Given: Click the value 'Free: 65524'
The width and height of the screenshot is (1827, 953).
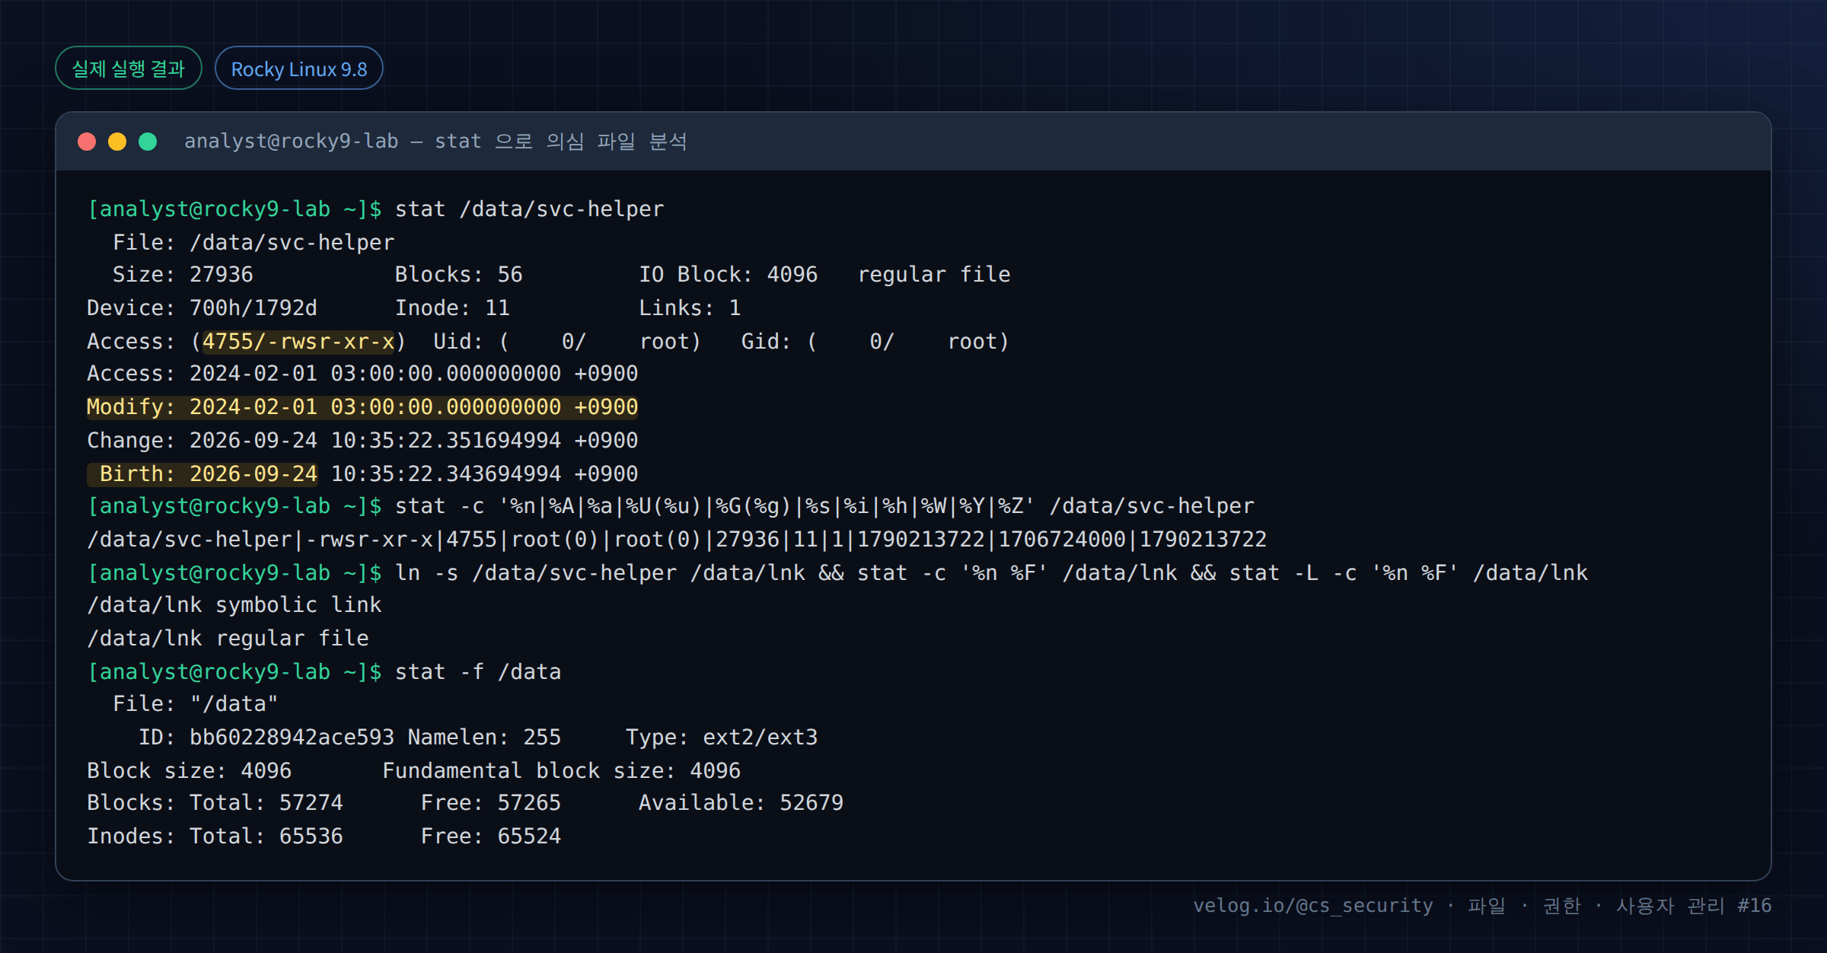Looking at the screenshot, I should coord(491,837).
